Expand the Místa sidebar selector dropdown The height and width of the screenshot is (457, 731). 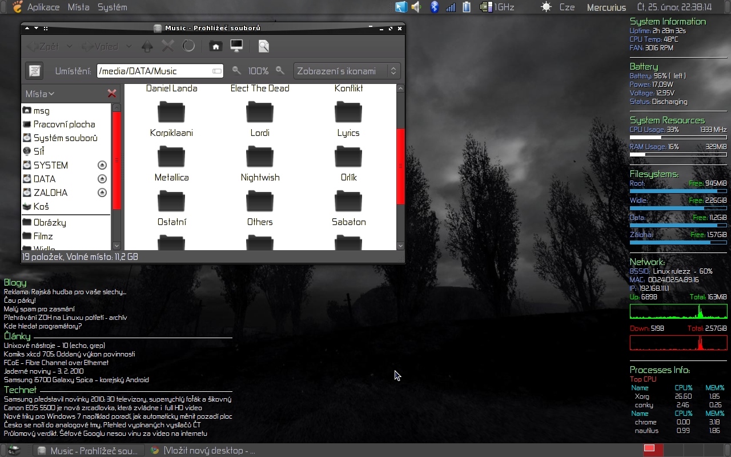coord(40,94)
